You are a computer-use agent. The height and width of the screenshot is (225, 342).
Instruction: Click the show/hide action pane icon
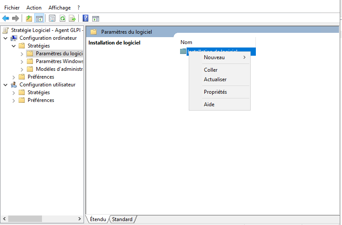coord(96,18)
